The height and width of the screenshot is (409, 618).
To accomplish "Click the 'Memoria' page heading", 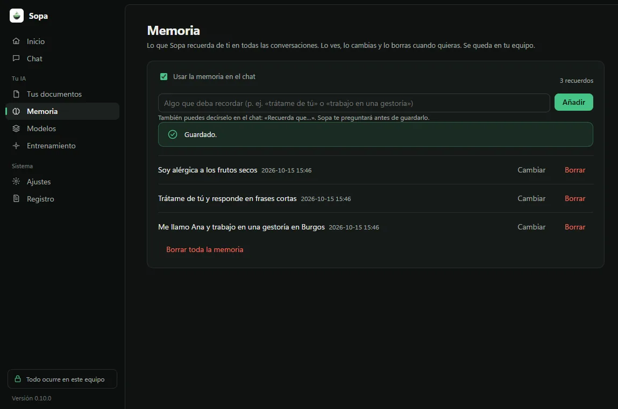I will [x=173, y=31].
